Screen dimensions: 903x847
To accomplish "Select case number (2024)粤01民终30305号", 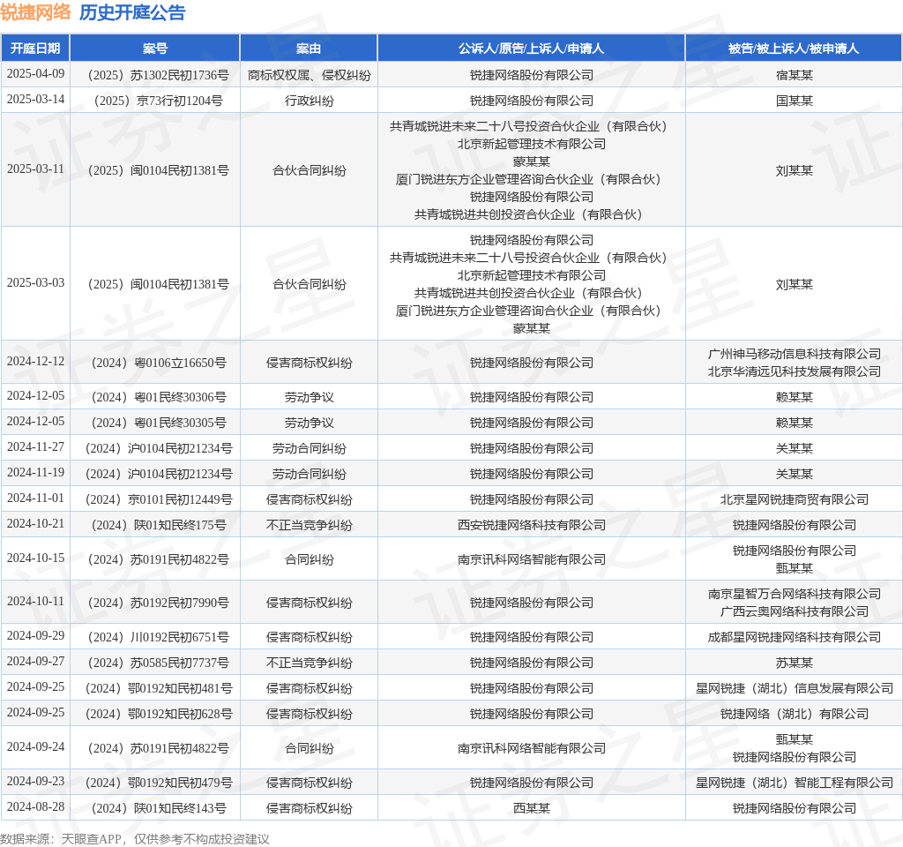I will 155,423.
